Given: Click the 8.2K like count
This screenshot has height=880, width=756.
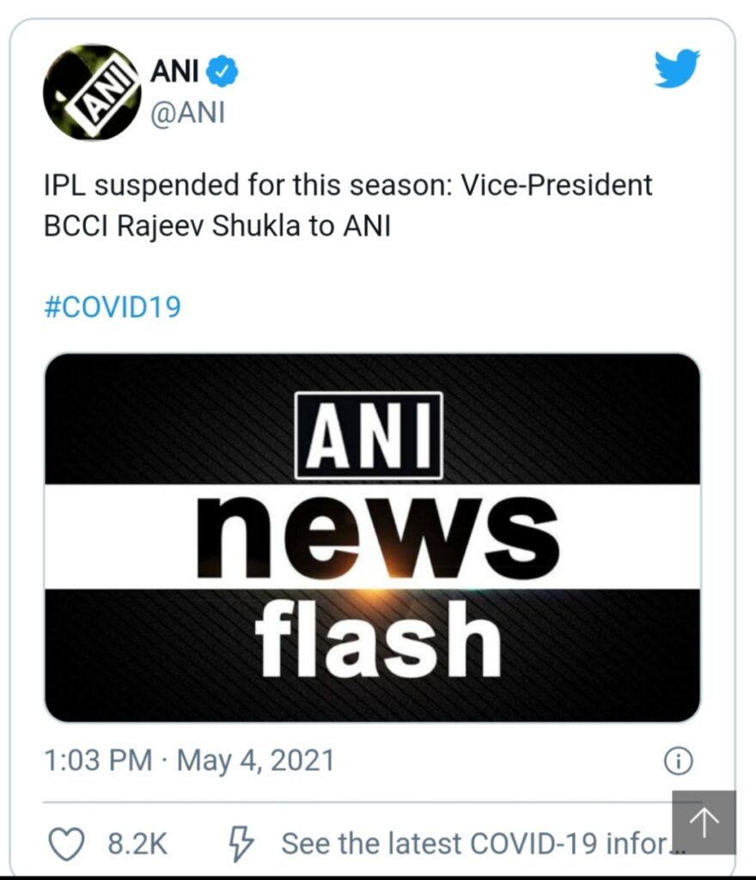Looking at the screenshot, I should 137,844.
